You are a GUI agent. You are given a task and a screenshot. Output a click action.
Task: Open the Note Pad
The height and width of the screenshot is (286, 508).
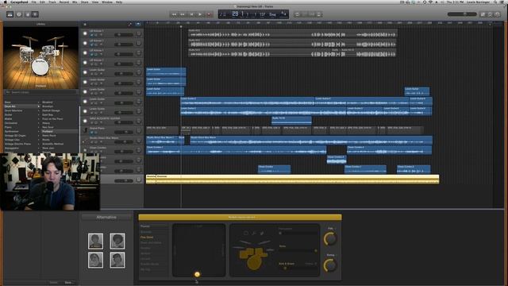point(483,14)
